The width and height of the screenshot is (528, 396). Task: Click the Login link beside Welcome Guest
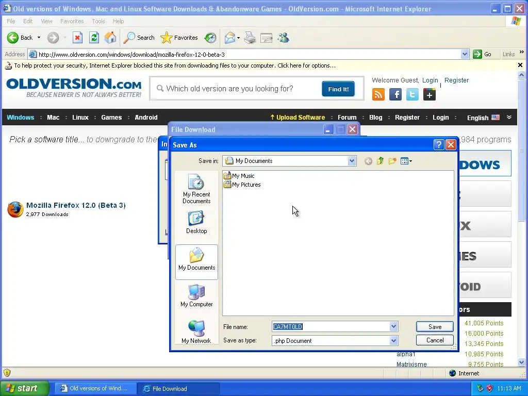click(x=430, y=80)
